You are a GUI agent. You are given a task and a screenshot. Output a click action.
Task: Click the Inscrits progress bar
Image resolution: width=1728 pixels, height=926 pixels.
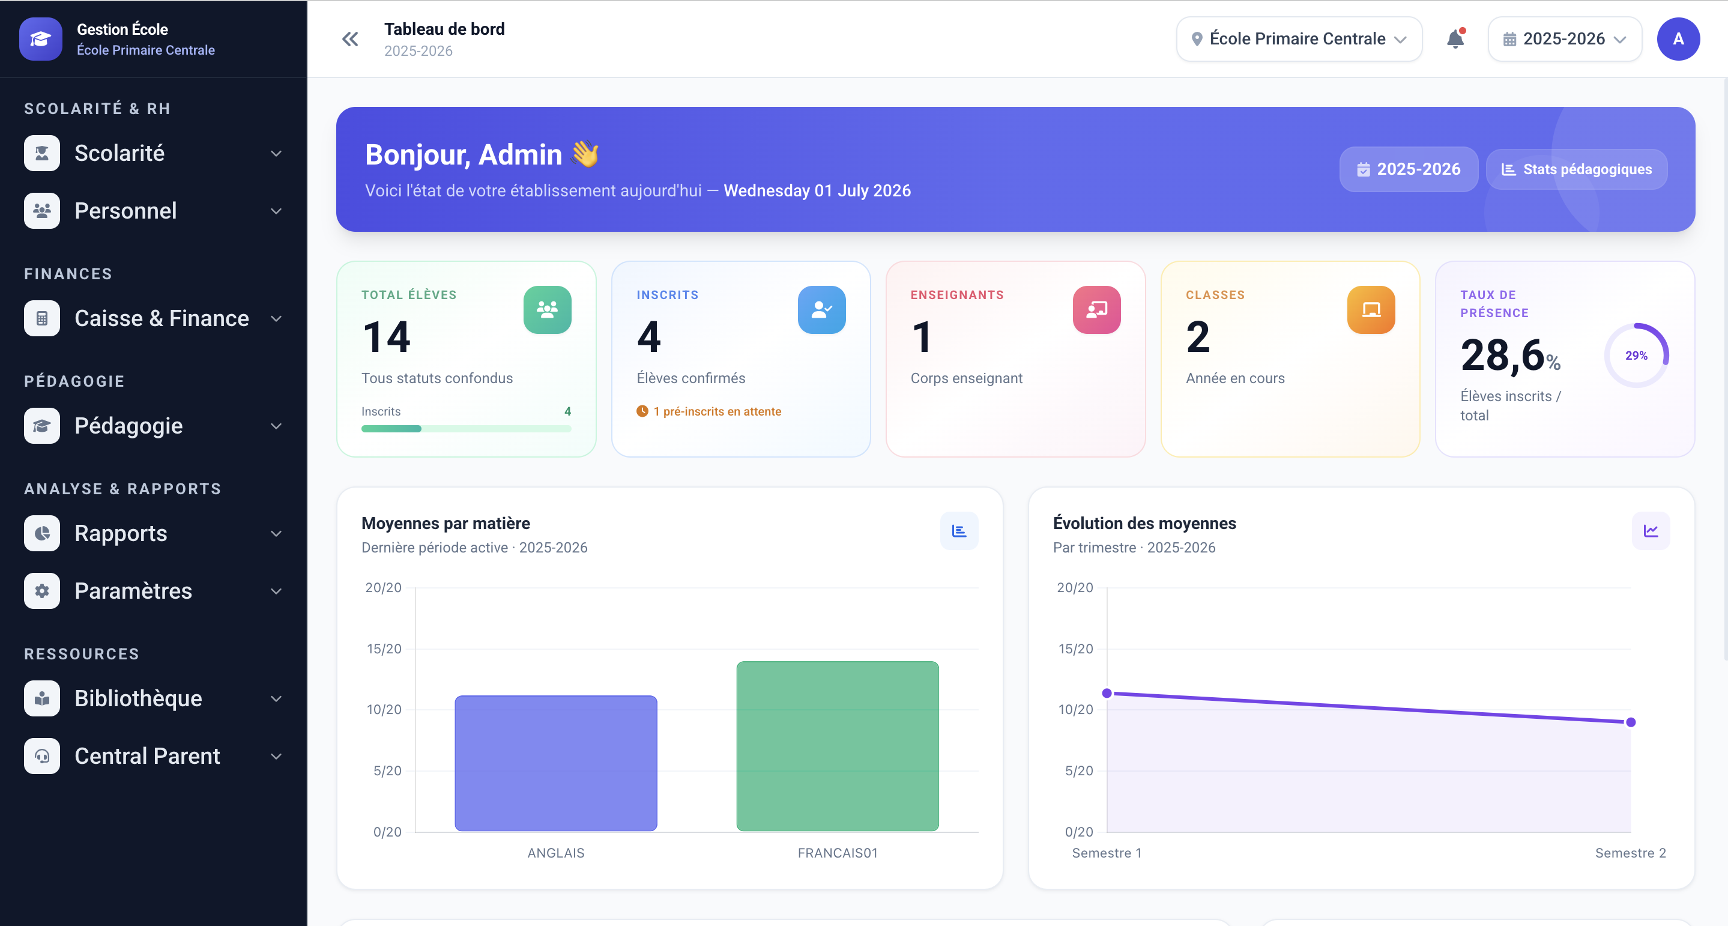coord(465,429)
